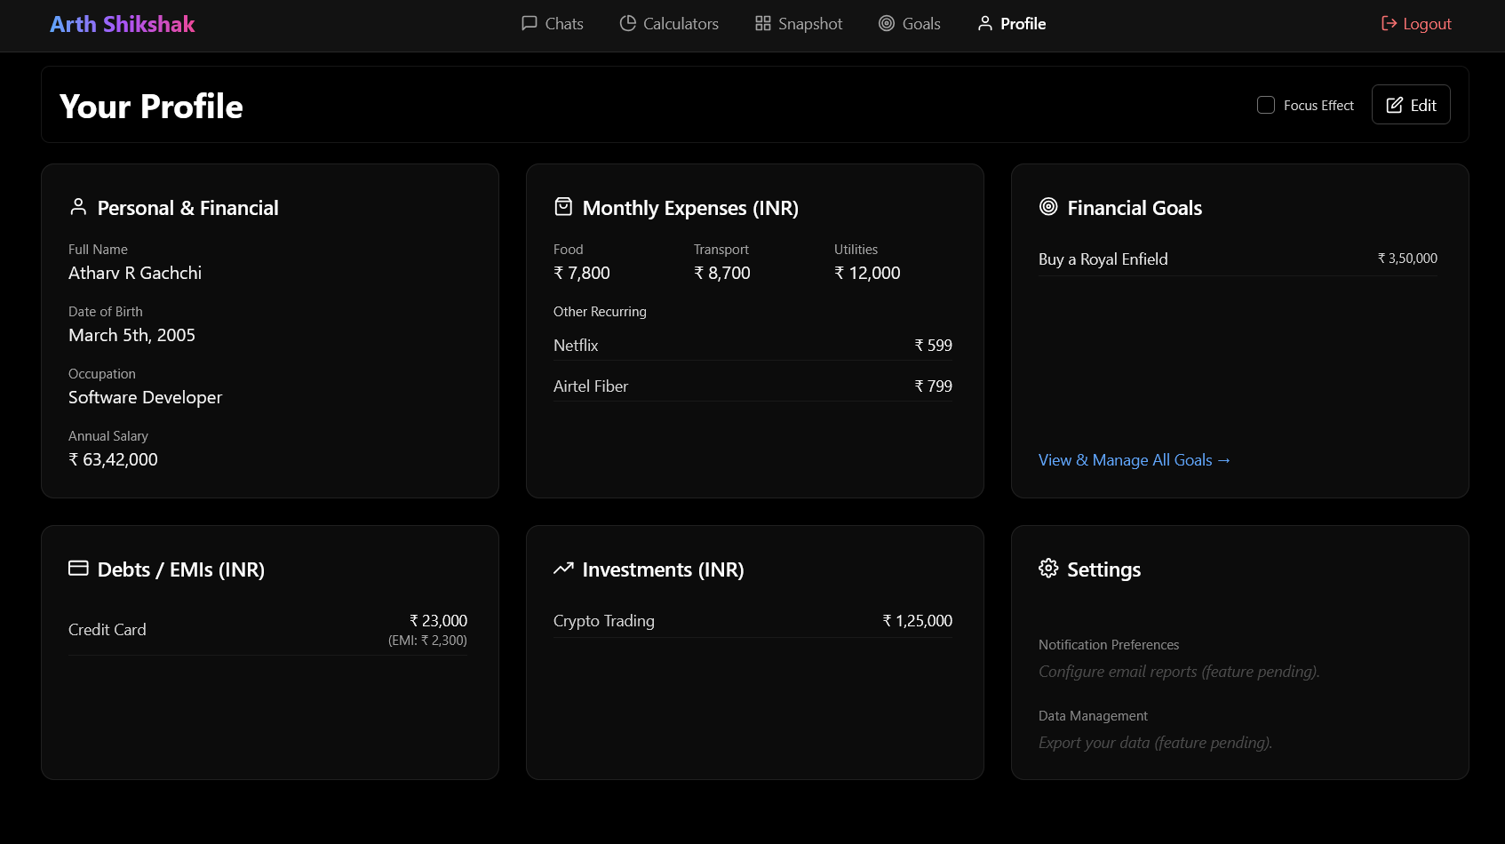The height and width of the screenshot is (844, 1505).
Task: Select the Netflix recurring expense row
Action: point(752,346)
